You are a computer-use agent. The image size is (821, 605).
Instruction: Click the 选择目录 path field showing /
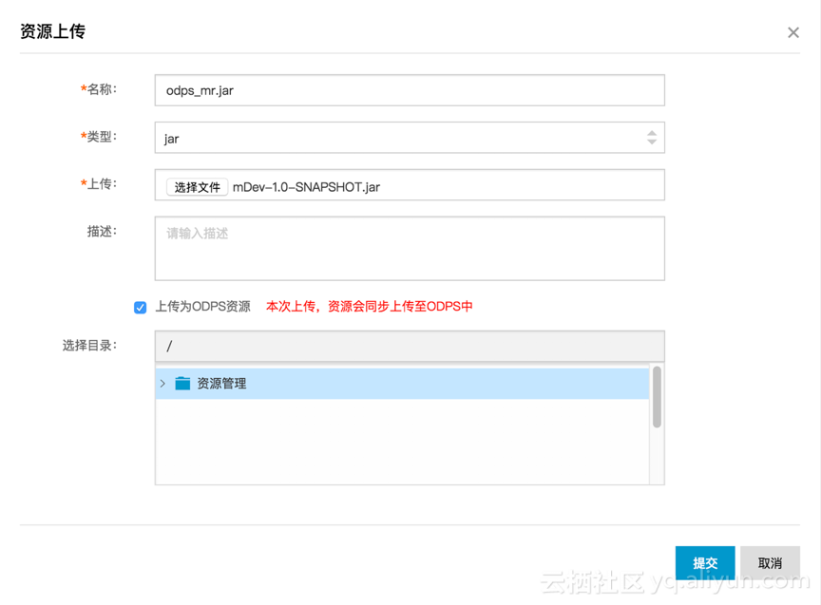click(410, 346)
